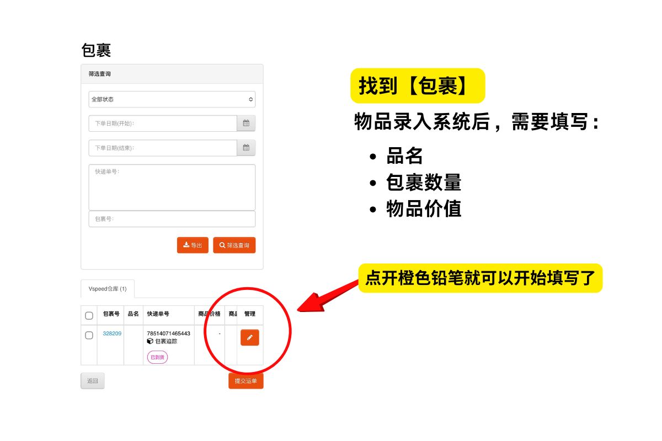The width and height of the screenshot is (662, 441).
Task: Click the pink 已到货 status badge
Action: pyautogui.click(x=157, y=357)
